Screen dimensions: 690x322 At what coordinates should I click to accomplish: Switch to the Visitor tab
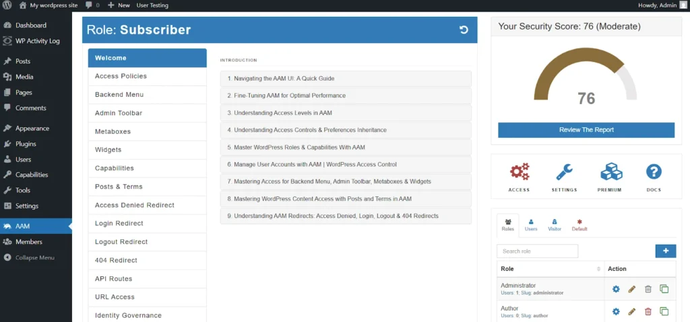coord(555,225)
